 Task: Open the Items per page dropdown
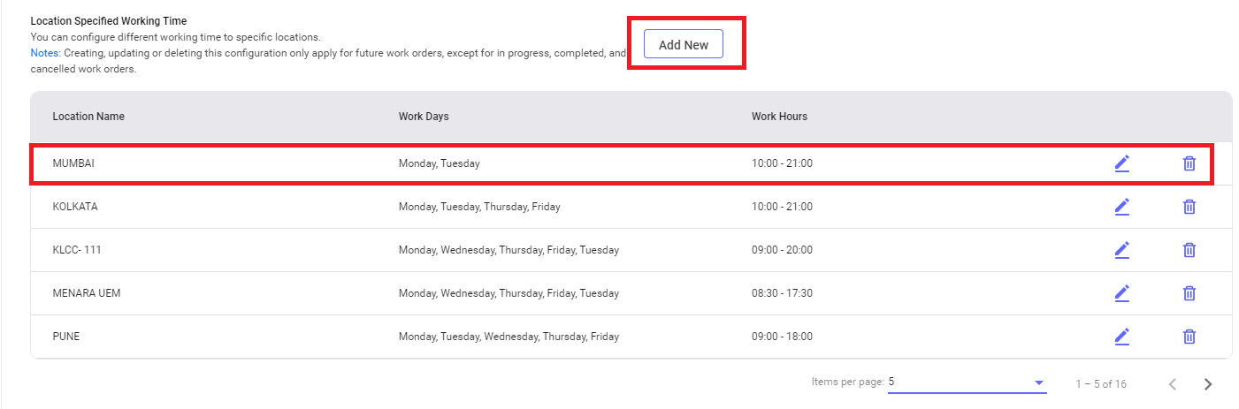pos(967,382)
